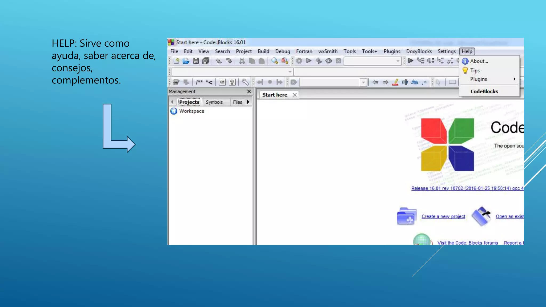546x307 pixels.
Task: Click the Replace icon with red R
Action: point(284,61)
